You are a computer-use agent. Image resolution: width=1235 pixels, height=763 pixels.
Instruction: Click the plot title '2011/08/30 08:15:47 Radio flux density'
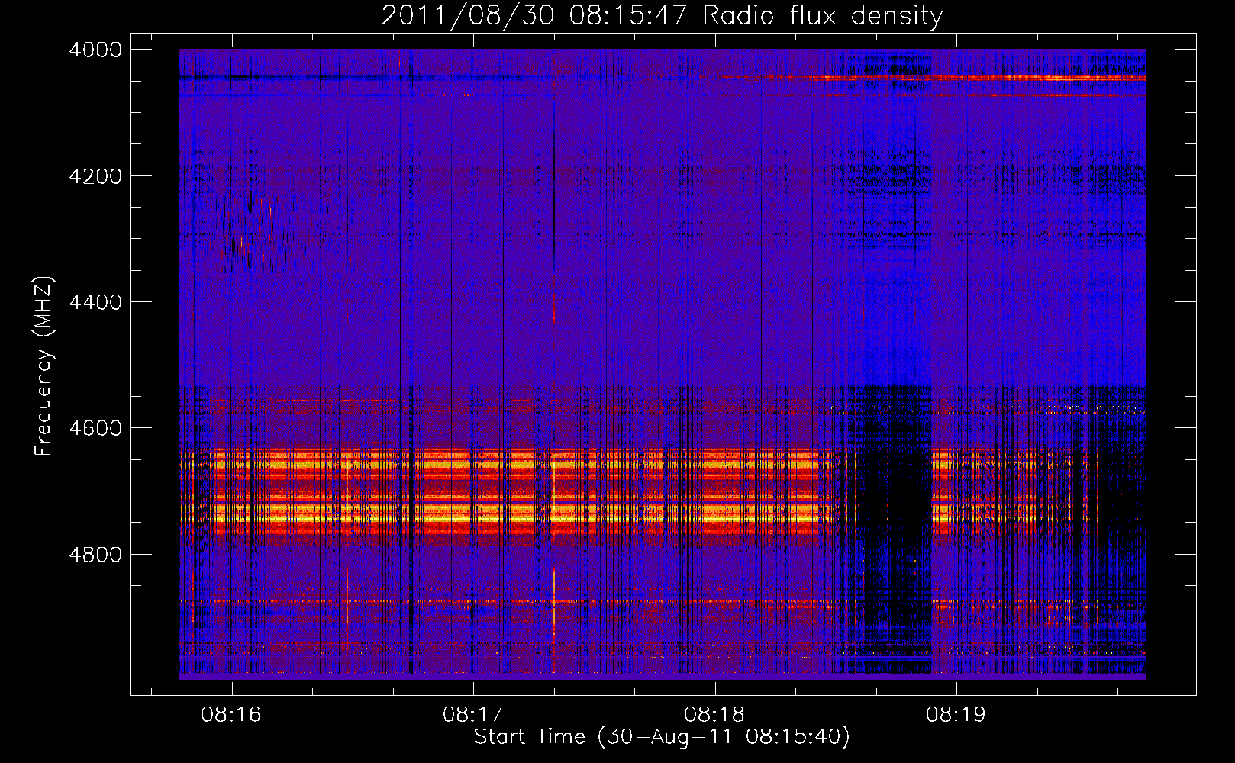[662, 16]
